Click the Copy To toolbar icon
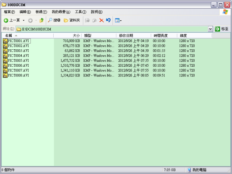The image size is (232, 174). (x=95, y=20)
